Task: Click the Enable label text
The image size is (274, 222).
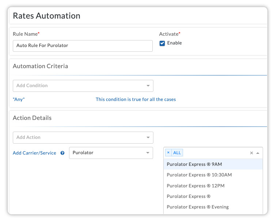Action: tap(174, 43)
